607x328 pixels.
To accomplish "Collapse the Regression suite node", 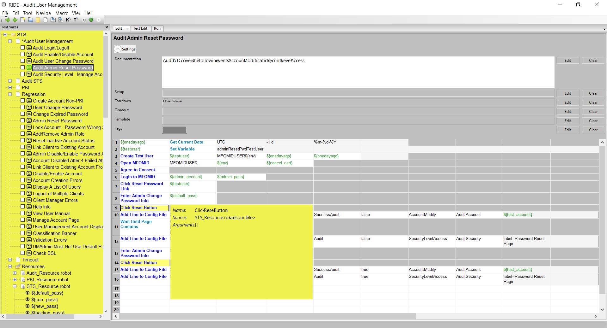I will [10, 94].
